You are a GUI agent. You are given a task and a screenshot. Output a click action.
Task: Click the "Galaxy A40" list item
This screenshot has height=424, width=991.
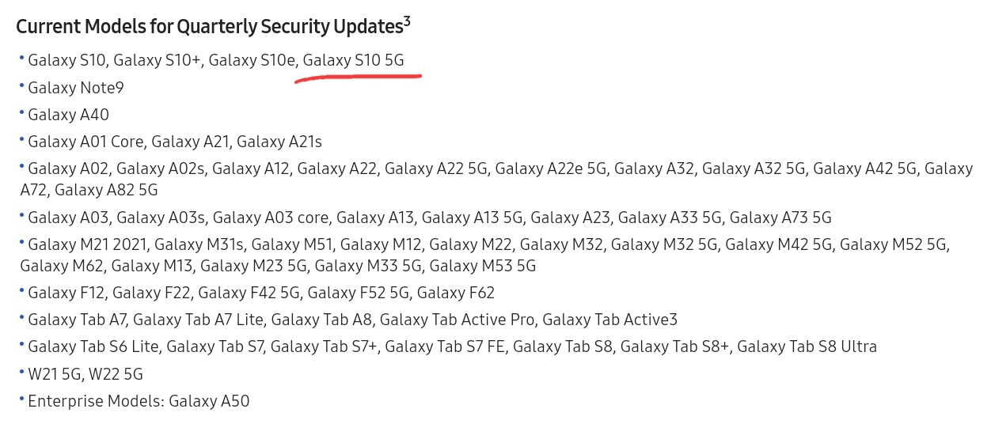coord(68,115)
